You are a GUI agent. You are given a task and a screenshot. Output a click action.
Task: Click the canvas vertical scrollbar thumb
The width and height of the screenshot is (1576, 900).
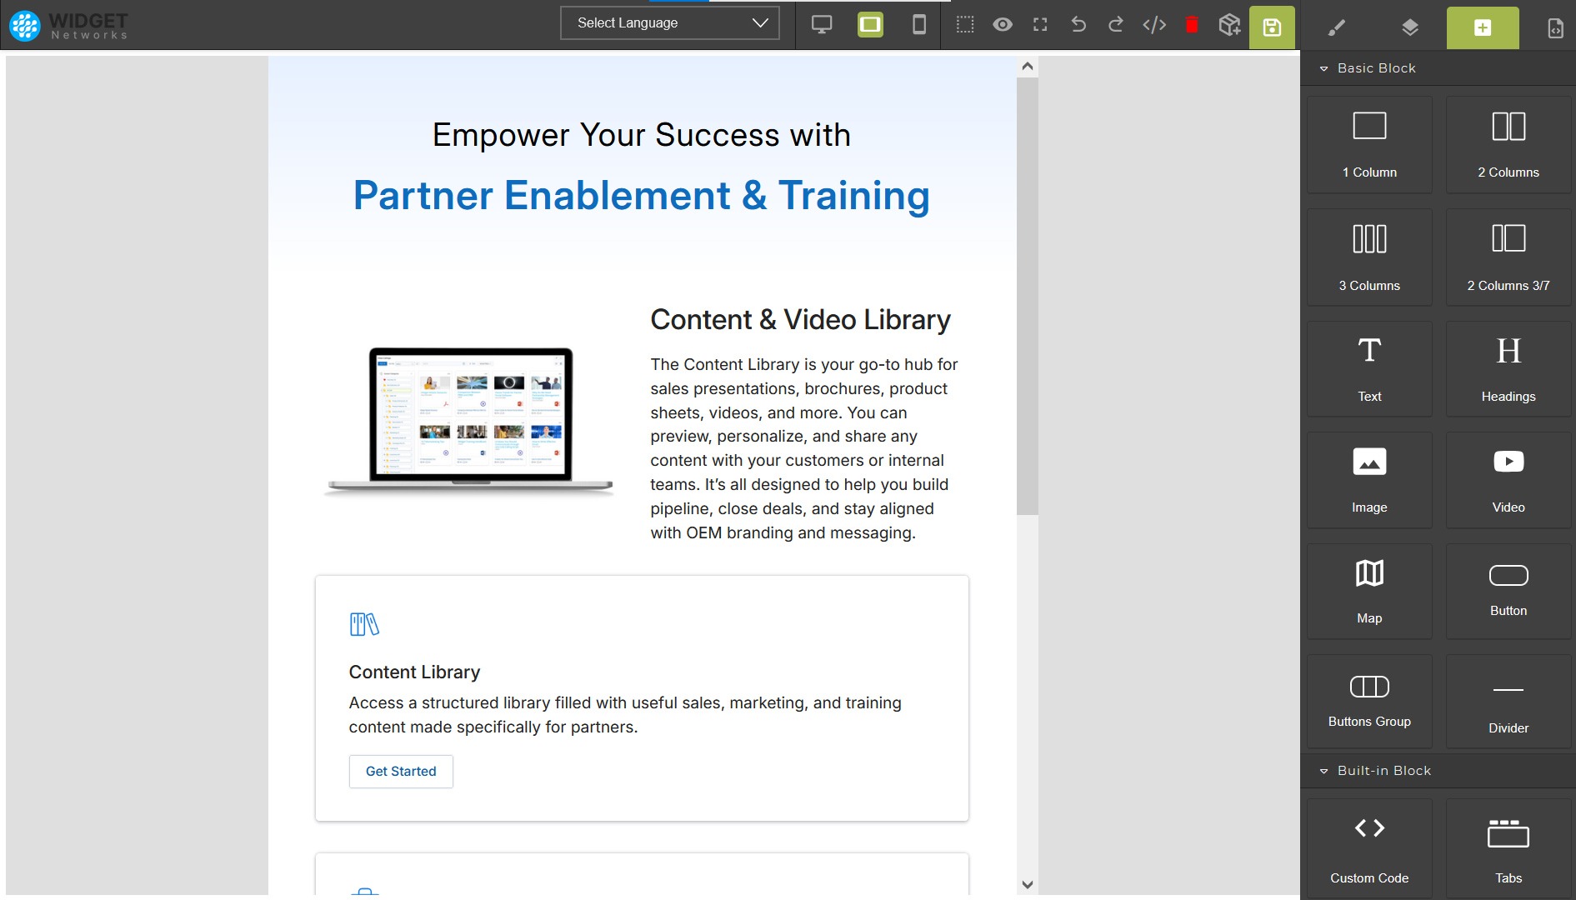[1028, 296]
